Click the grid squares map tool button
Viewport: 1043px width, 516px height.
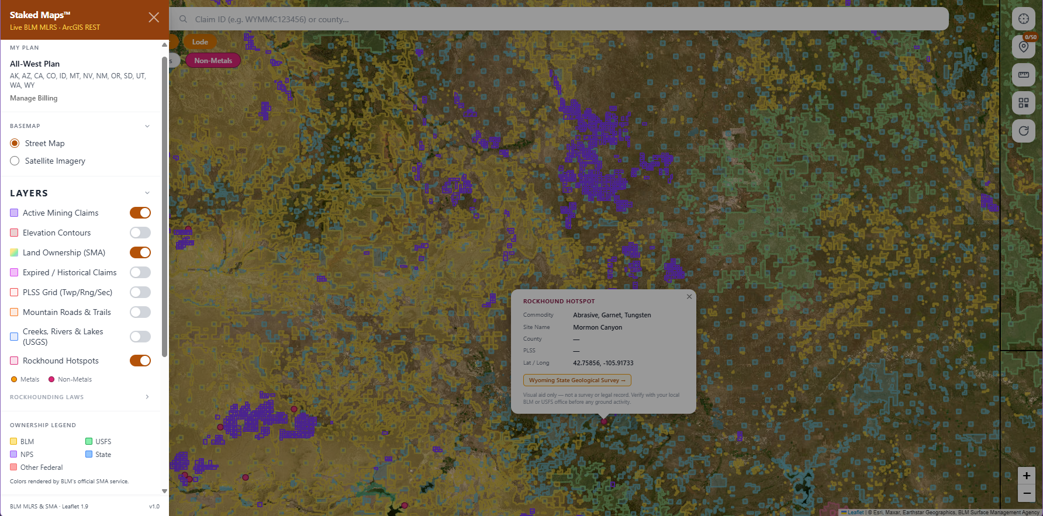pos(1024,103)
